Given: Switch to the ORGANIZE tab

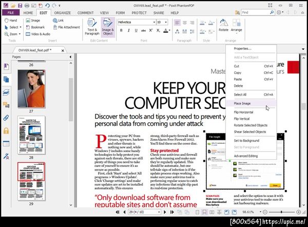Looking at the screenshot, I should click(63, 13).
